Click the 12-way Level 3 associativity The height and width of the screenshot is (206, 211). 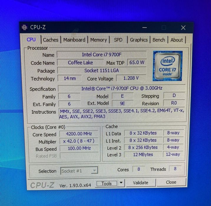[173, 154]
